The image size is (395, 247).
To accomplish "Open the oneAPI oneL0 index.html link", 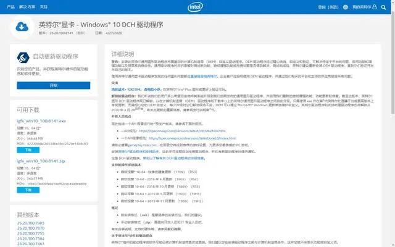I will tap(192, 138).
